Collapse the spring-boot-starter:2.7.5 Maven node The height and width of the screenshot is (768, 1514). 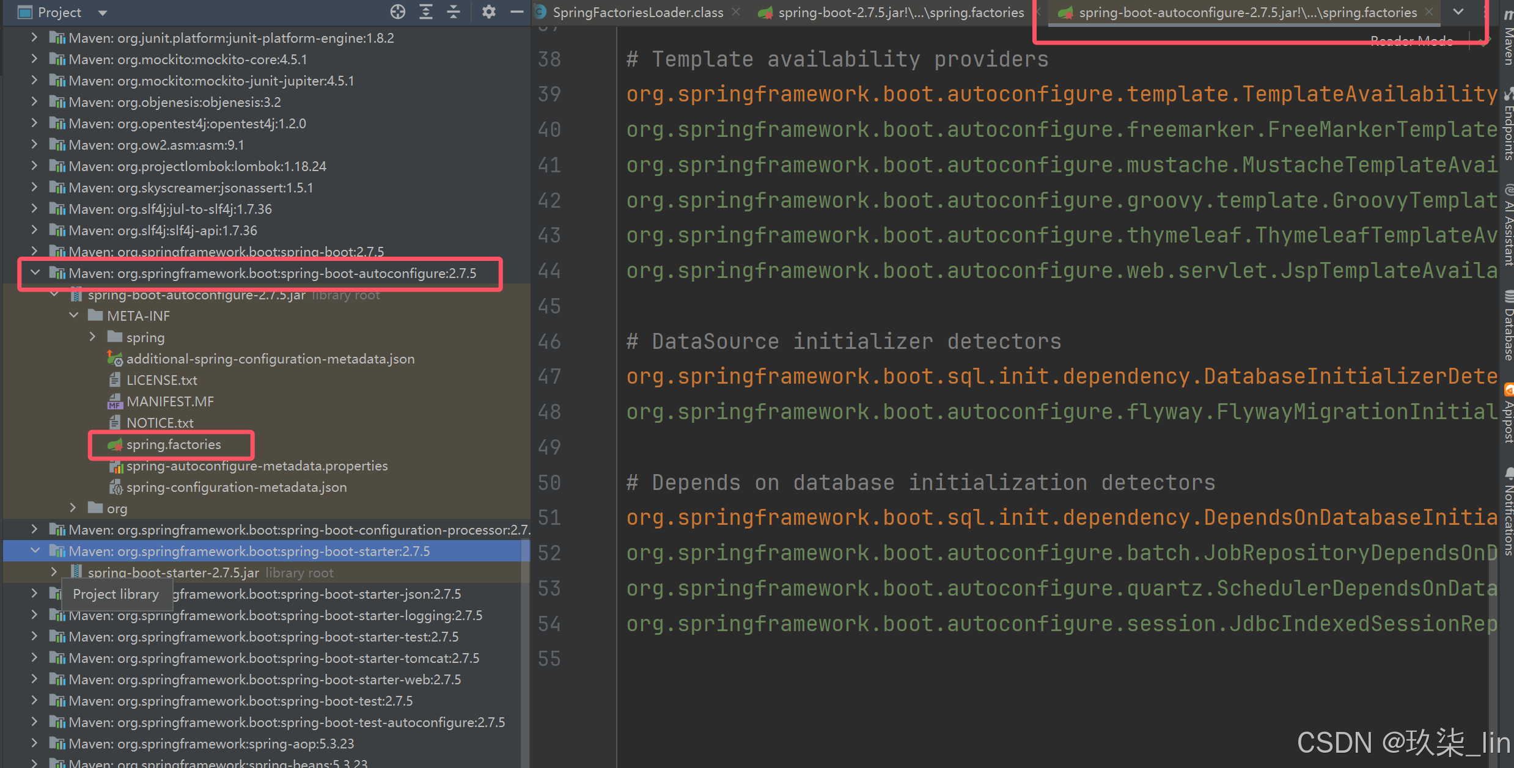35,550
